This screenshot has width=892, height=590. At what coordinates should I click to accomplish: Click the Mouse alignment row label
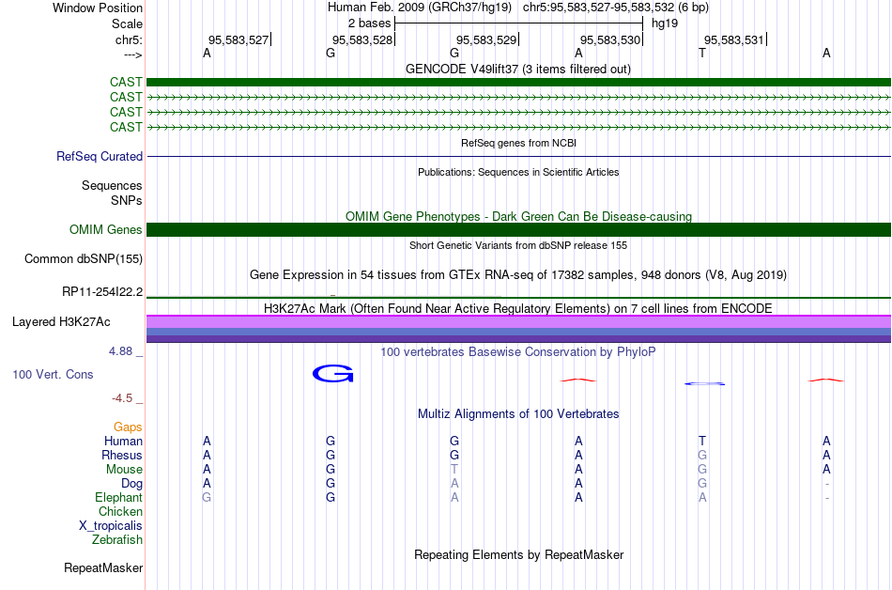(x=124, y=470)
